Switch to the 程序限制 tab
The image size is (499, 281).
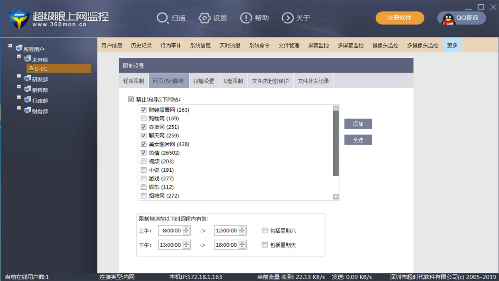coord(134,81)
